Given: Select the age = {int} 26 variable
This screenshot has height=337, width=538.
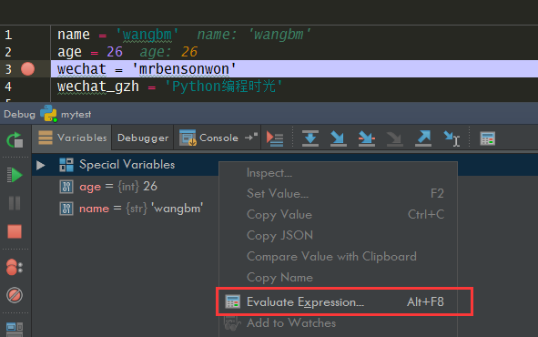Looking at the screenshot, I should (x=118, y=187).
